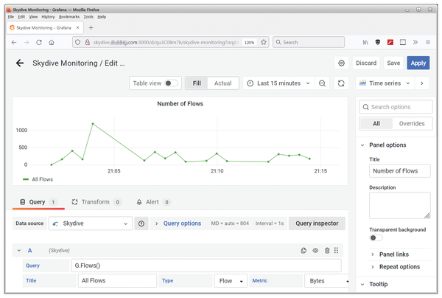
Task: Open Firefox library icon
Action: point(365,42)
